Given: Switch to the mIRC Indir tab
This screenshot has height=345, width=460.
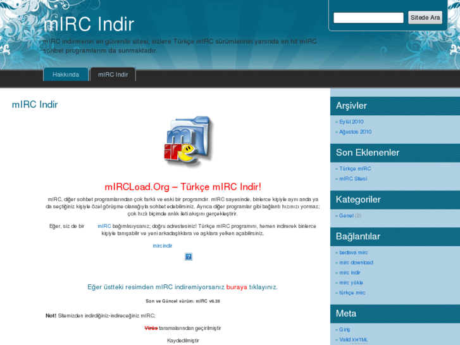Looking at the screenshot, I should 113,74.
